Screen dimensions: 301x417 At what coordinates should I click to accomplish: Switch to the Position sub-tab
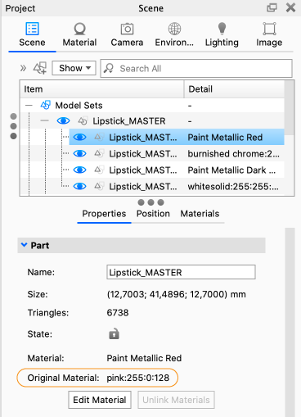pyautogui.click(x=153, y=214)
